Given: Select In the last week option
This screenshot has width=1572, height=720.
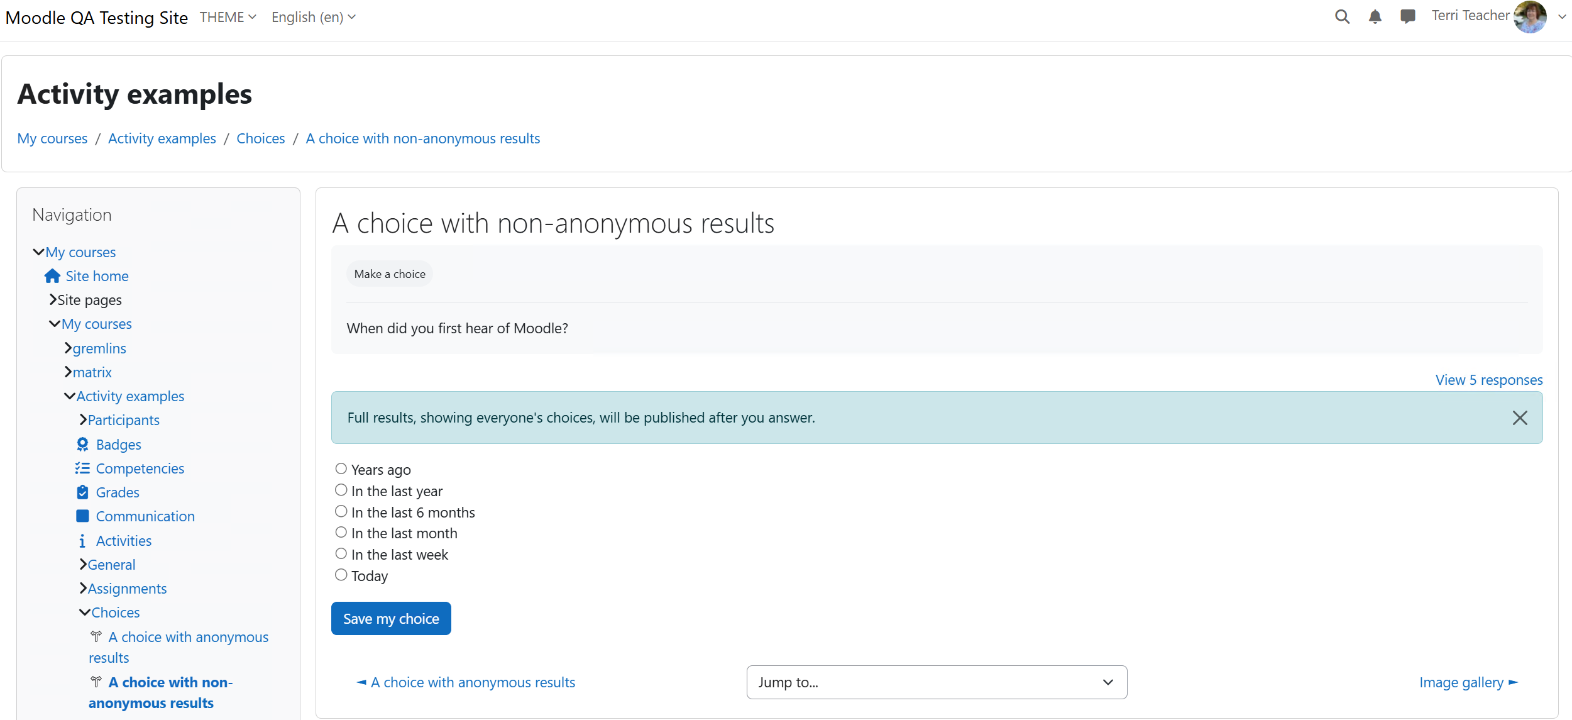Looking at the screenshot, I should coord(341,553).
